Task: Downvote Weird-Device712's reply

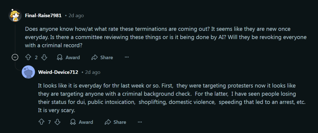Action: [57, 122]
